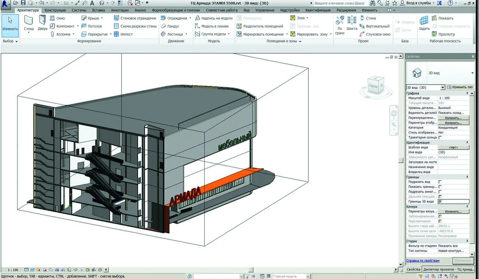Click the Имя вида {3D} value field
479x279 pixels.
point(454,152)
